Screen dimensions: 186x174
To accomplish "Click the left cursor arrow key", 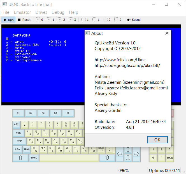I will coord(120,154).
